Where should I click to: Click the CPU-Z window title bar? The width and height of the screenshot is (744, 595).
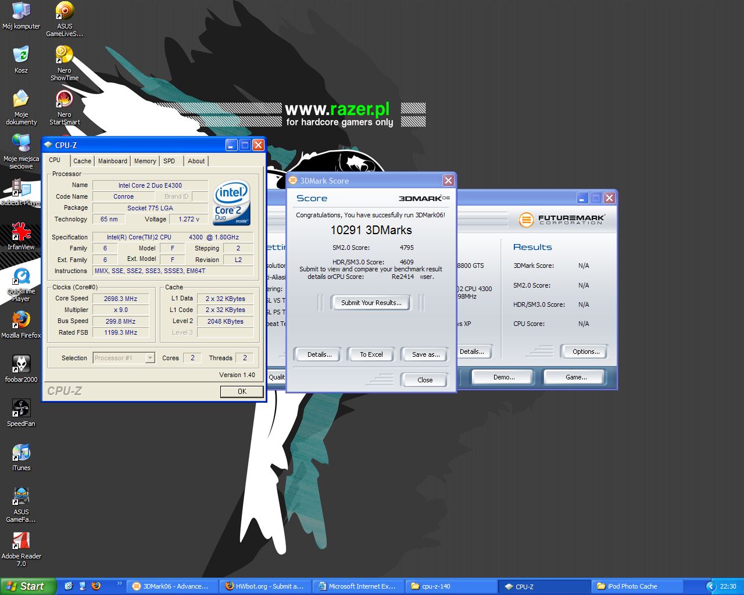click(134, 145)
